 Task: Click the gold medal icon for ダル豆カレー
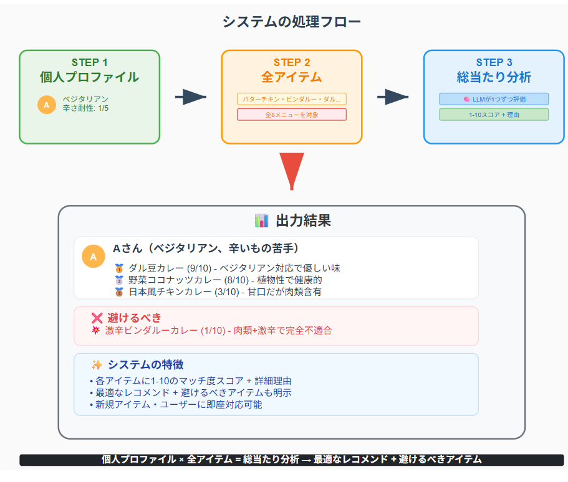tap(119, 268)
